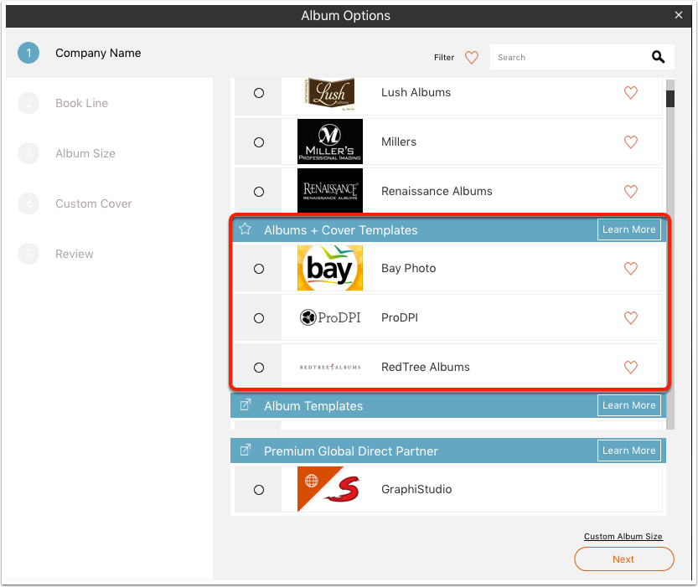Click the Premium Global Direct Partner header text
This screenshot has width=698, height=587.
coord(351,451)
